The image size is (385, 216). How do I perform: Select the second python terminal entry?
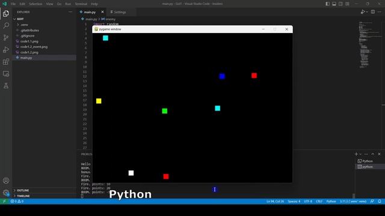point(368,167)
